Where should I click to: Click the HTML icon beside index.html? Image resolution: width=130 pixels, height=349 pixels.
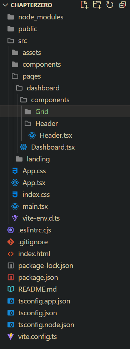(11, 254)
